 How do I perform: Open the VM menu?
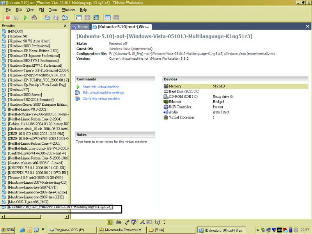pyautogui.click(x=41, y=10)
